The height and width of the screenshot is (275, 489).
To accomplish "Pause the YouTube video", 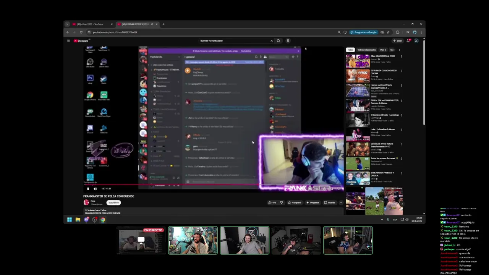I will coord(87,189).
